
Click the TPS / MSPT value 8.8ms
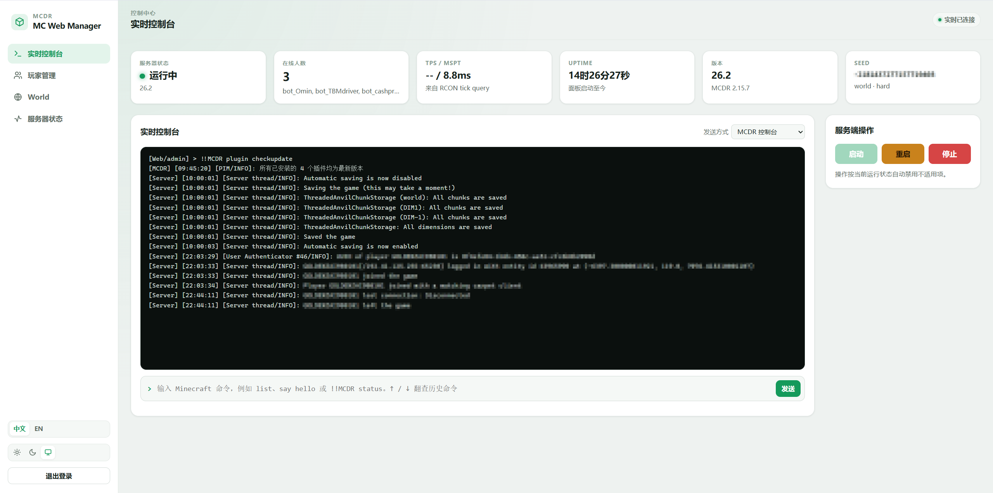point(448,75)
